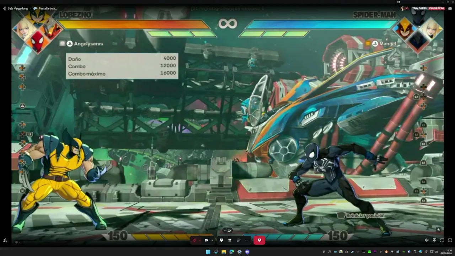Open the soundboard icon
This screenshot has width=455, height=256.
[x=238, y=240]
